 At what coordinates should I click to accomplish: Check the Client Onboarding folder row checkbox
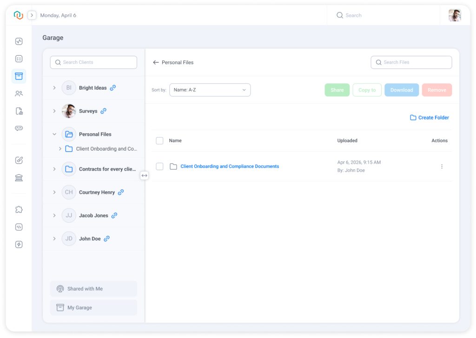[159, 166]
